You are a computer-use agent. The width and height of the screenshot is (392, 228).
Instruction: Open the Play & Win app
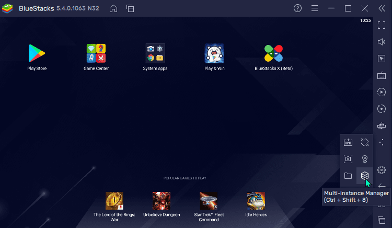tap(214, 53)
